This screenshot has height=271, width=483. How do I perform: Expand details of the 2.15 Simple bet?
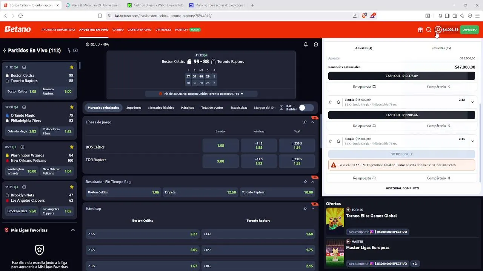click(x=472, y=141)
